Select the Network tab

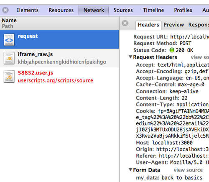(94, 10)
